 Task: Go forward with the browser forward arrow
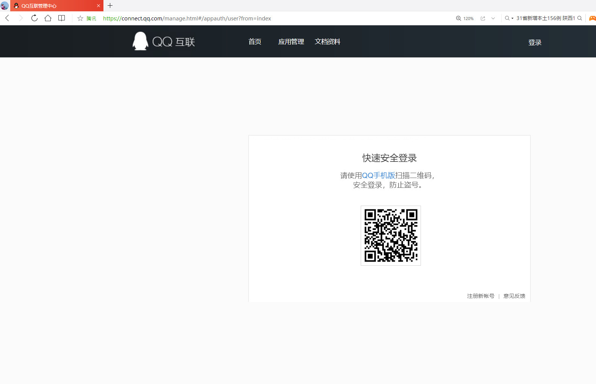click(21, 18)
